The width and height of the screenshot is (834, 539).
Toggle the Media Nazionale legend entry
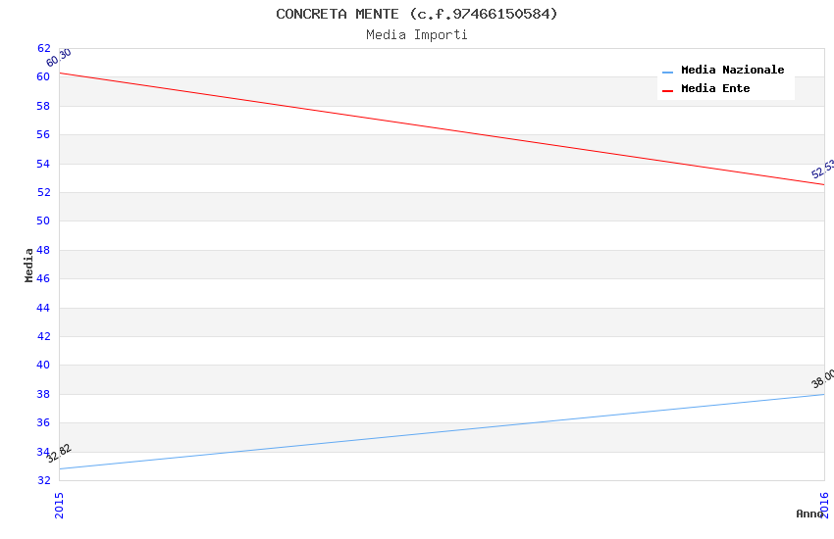(x=732, y=70)
